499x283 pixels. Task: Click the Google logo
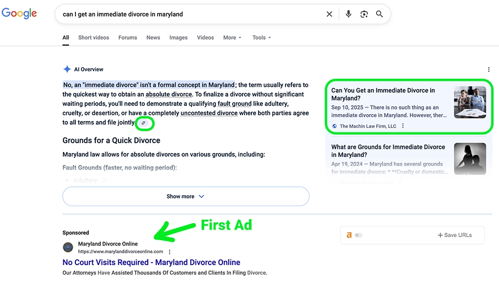pyautogui.click(x=19, y=13)
